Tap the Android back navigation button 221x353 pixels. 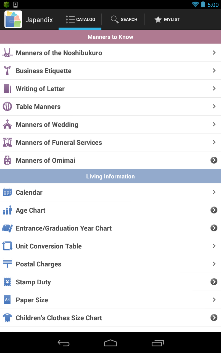(x=64, y=343)
